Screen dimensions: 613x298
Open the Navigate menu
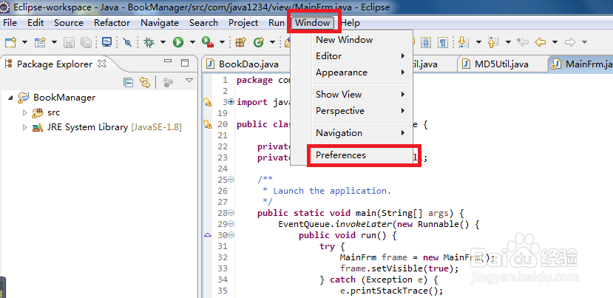[160, 23]
